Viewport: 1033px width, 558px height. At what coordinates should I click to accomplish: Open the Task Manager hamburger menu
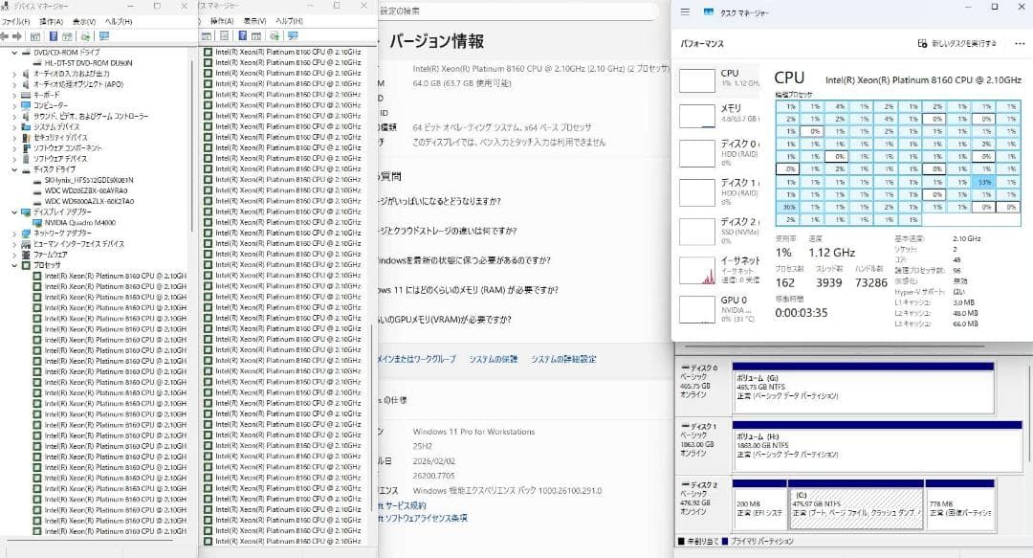pyautogui.click(x=686, y=13)
